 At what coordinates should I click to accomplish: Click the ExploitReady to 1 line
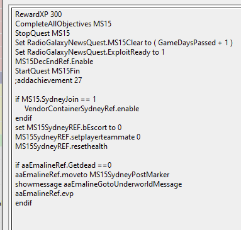tap(90, 52)
